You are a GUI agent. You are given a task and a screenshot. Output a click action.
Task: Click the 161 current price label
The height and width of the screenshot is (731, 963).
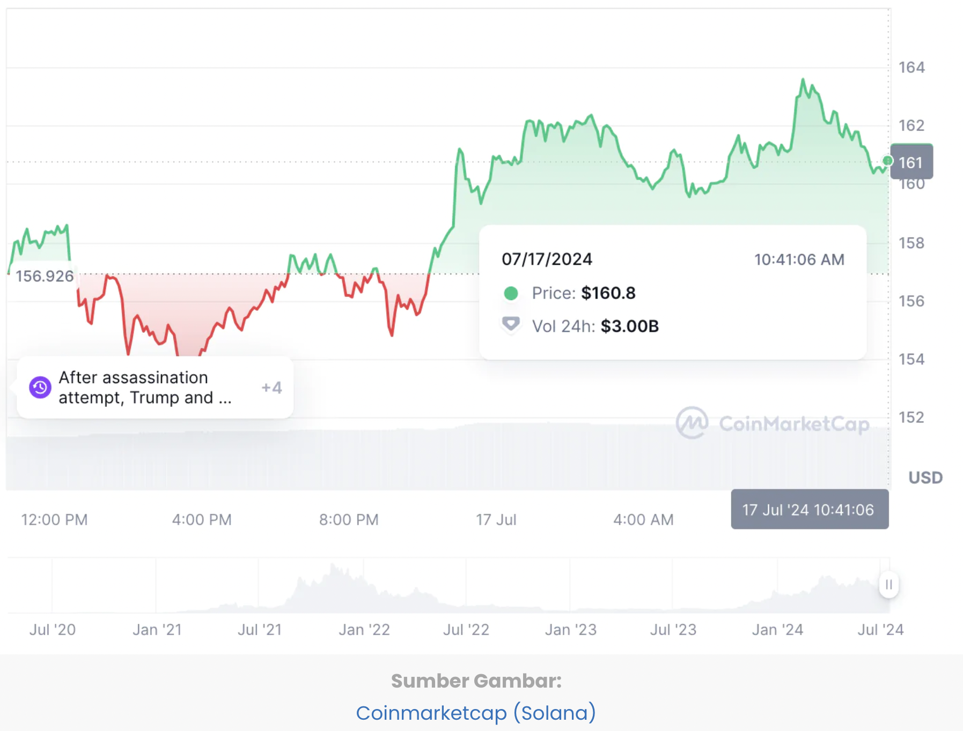(x=911, y=162)
